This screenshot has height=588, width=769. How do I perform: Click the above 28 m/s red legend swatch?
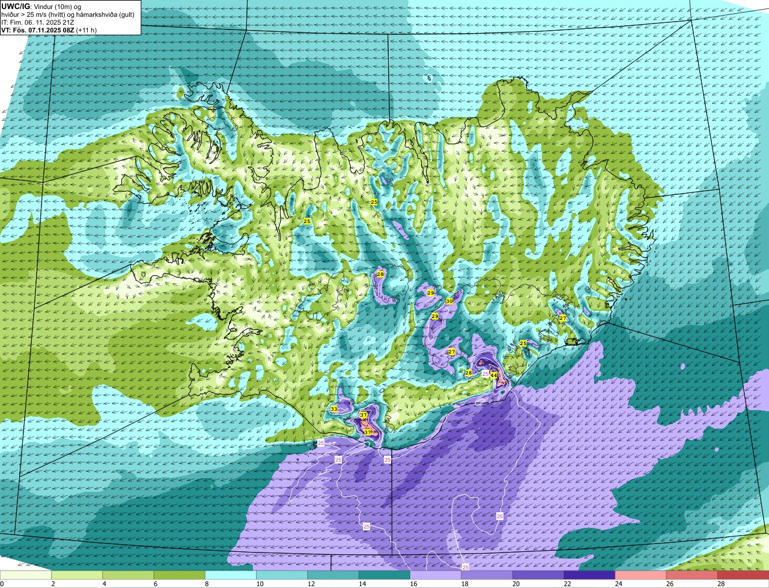pos(743,575)
